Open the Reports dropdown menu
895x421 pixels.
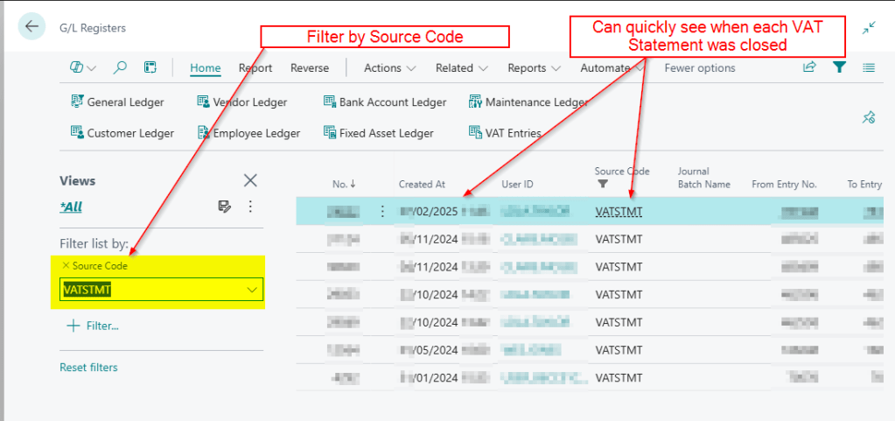pyautogui.click(x=534, y=68)
